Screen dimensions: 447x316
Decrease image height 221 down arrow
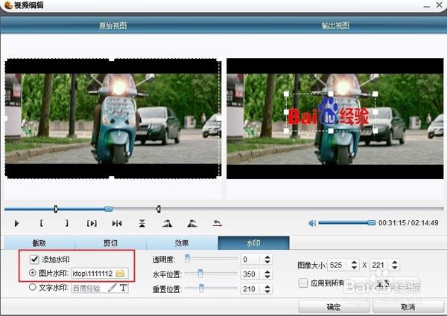395,268
